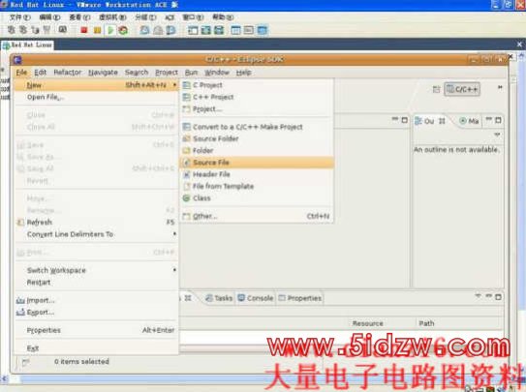
Task: Maximize the Outline view panel
Action: (x=498, y=120)
